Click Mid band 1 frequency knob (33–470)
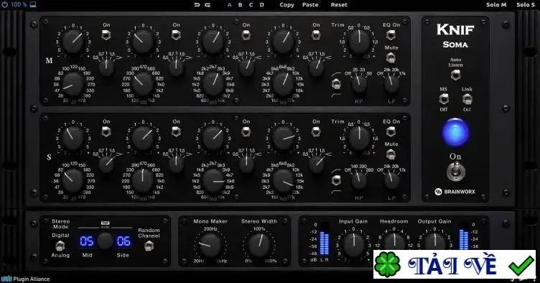This screenshot has height=283, width=540. pyautogui.click(x=73, y=84)
